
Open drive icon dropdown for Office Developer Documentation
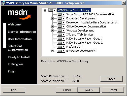[x=61, y=26]
